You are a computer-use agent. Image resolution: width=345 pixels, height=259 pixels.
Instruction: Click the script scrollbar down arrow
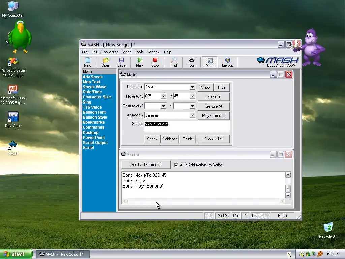point(288,195)
